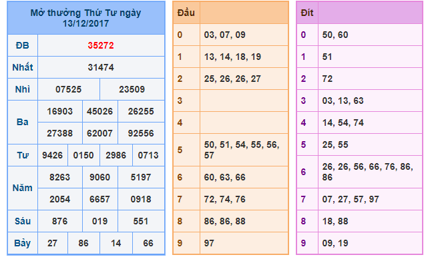Click the 'Nhất' row label

coord(23,67)
